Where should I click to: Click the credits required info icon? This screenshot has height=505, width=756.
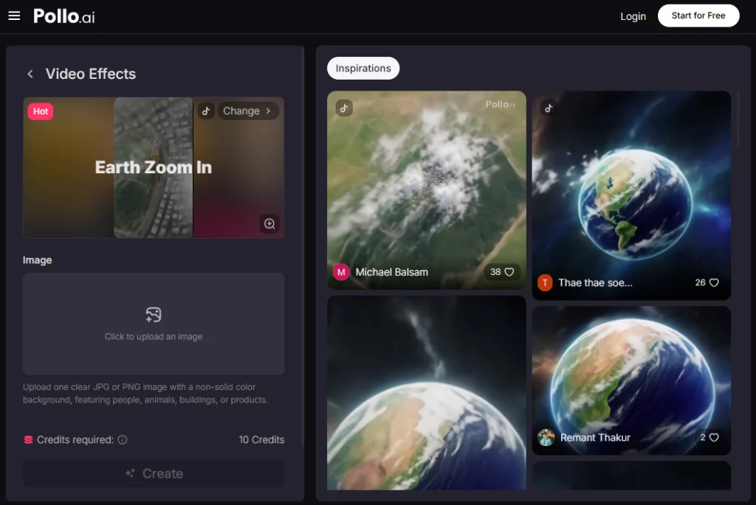123,439
